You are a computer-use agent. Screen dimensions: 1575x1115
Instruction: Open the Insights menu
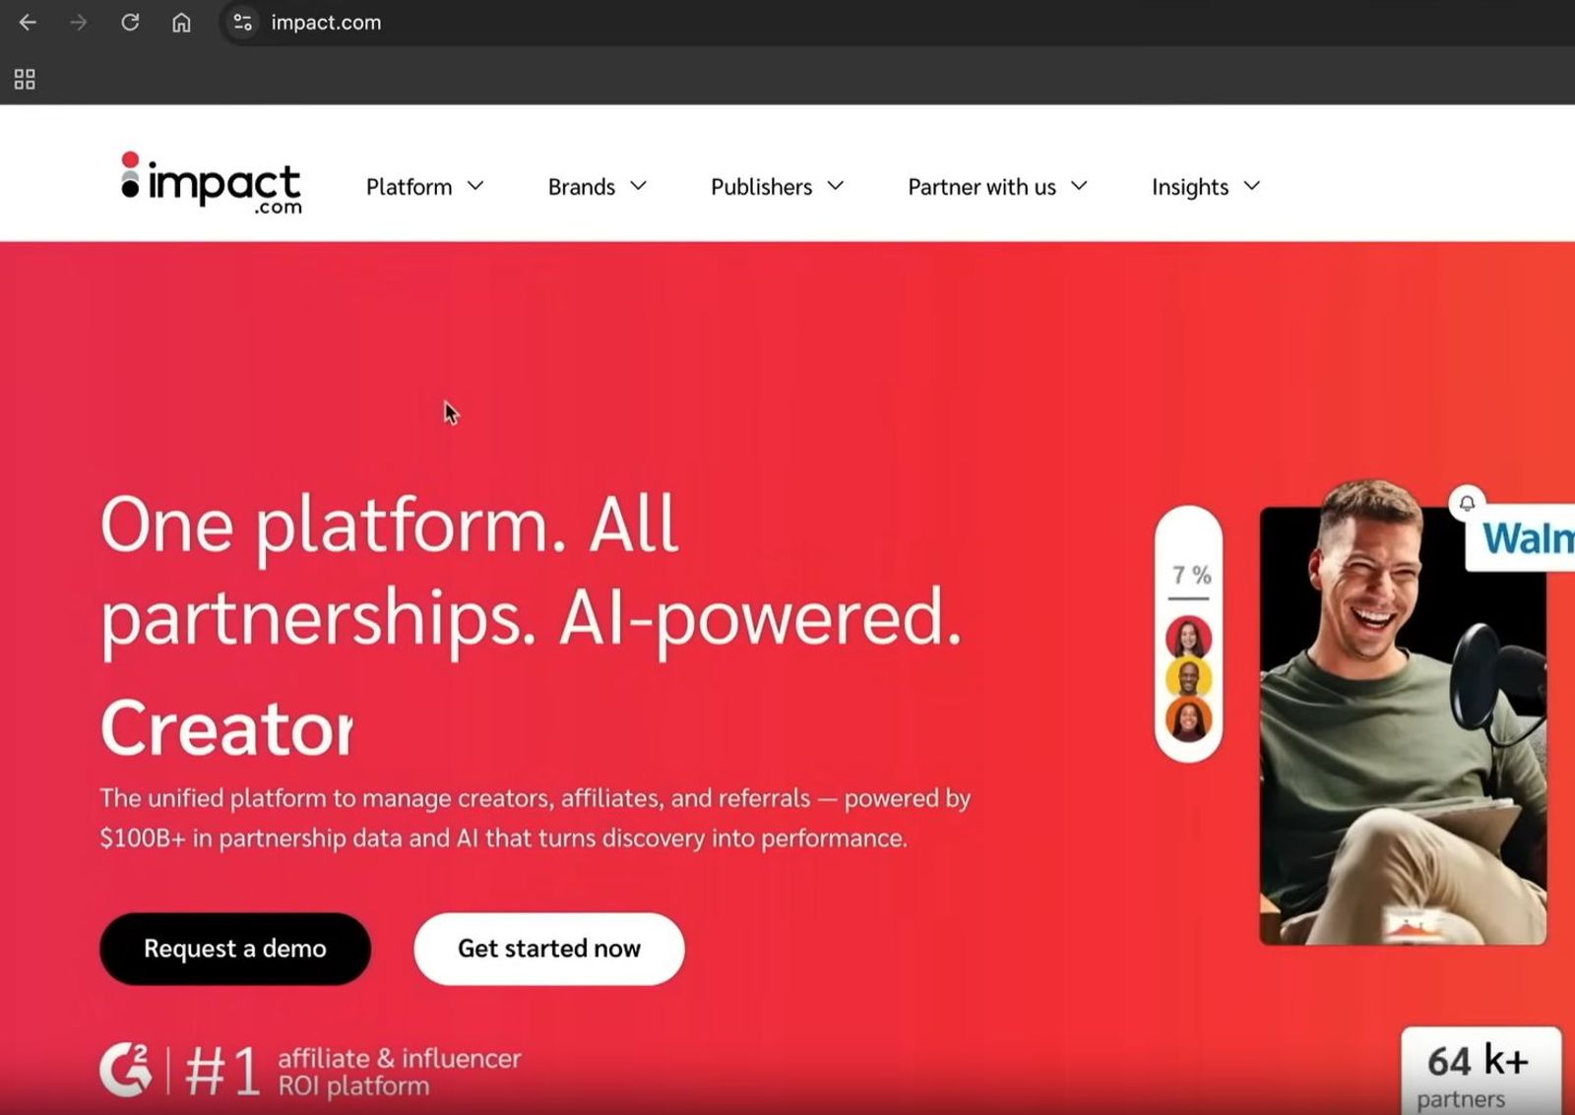point(1206,186)
